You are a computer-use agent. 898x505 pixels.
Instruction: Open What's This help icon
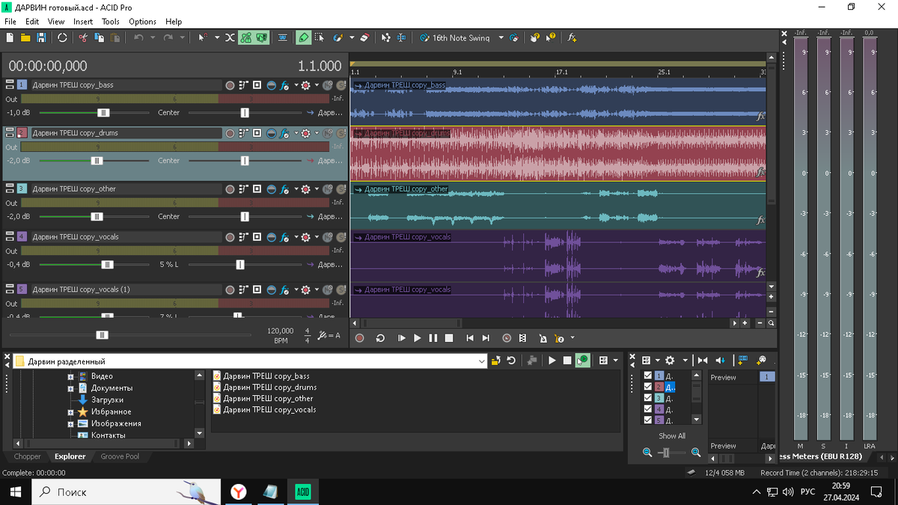coord(552,37)
